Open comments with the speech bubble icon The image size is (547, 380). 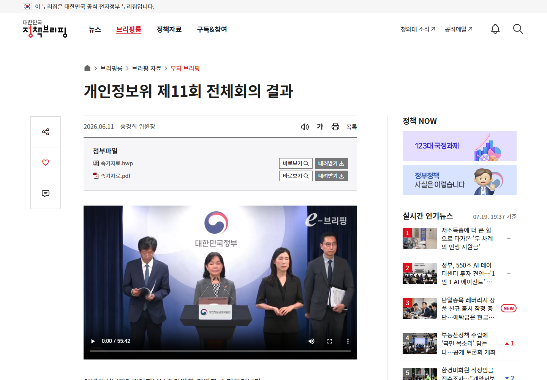pyautogui.click(x=46, y=193)
